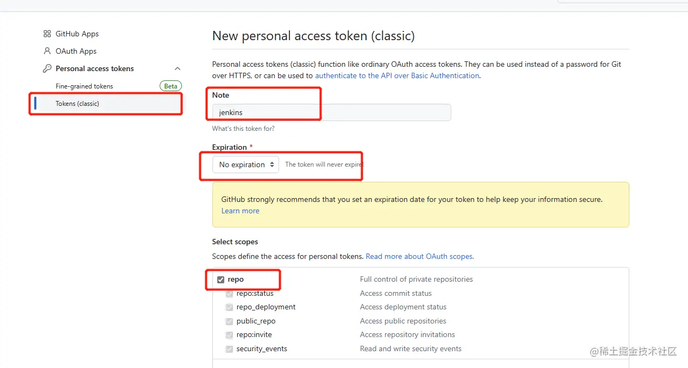This screenshot has width=688, height=368.
Task: Toggle the repo_deployment checkbox
Action: pyautogui.click(x=229, y=307)
